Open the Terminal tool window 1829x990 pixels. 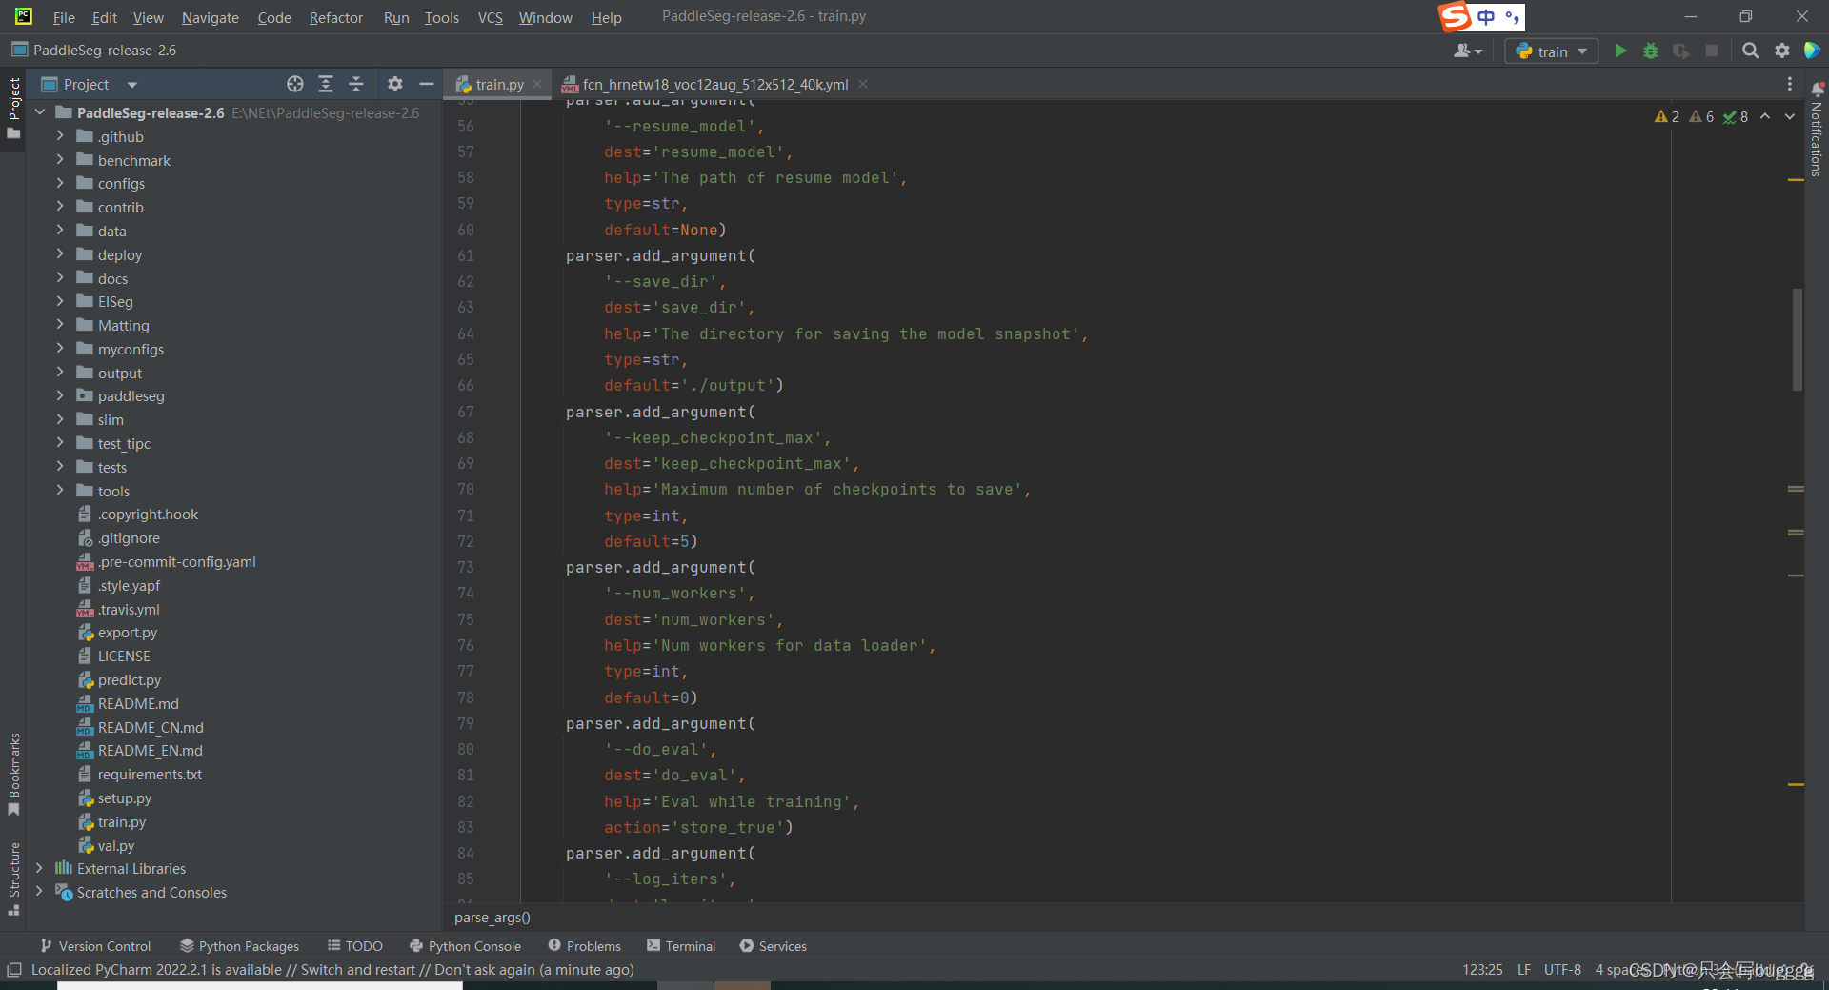click(680, 946)
